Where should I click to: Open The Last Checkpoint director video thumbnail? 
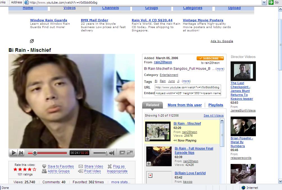point(243,71)
